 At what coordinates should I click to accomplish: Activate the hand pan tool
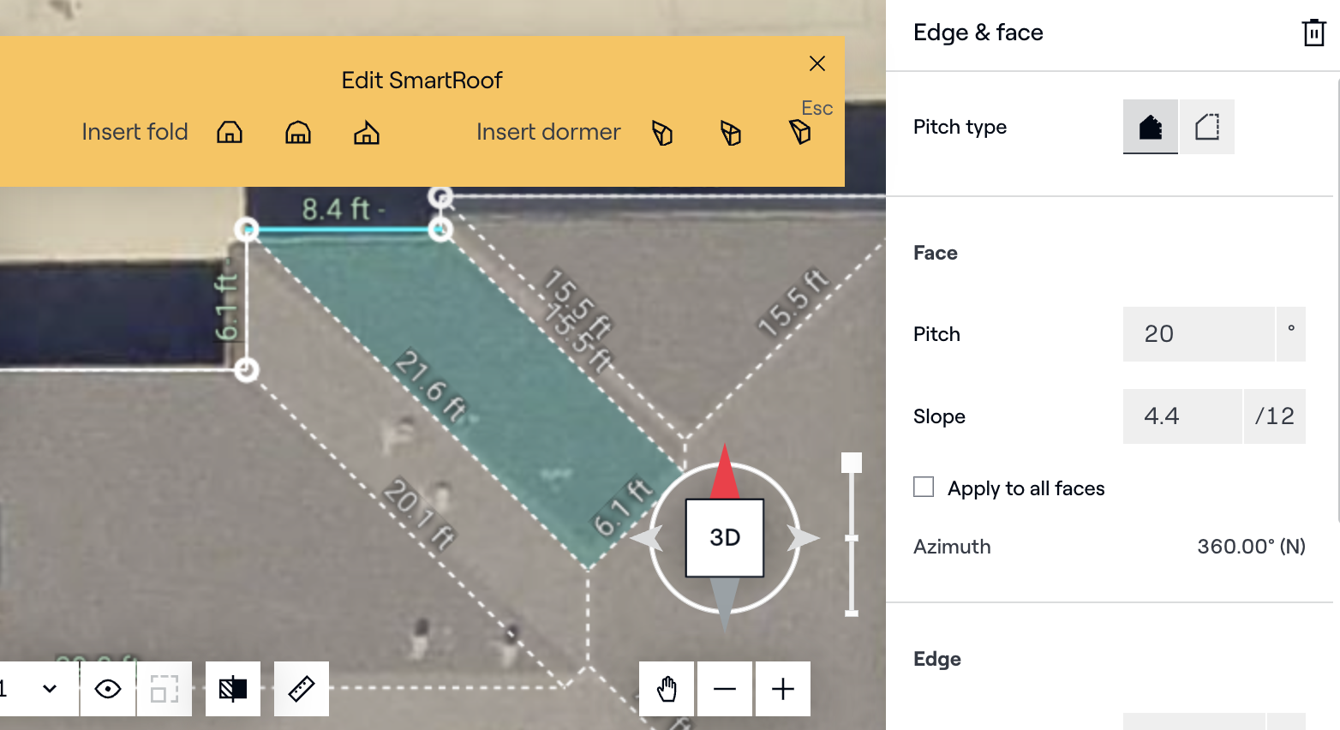667,689
